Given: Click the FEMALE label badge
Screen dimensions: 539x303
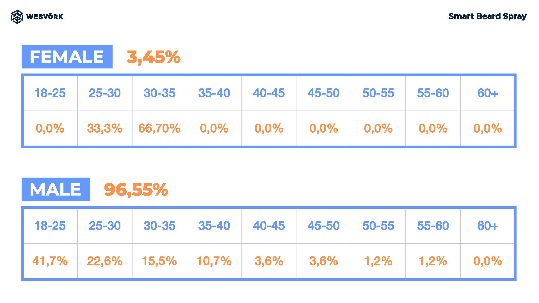Looking at the screenshot, I should point(67,57).
